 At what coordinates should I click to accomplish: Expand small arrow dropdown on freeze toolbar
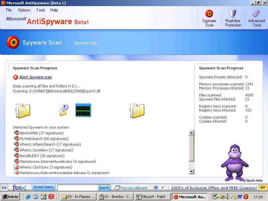163,188
